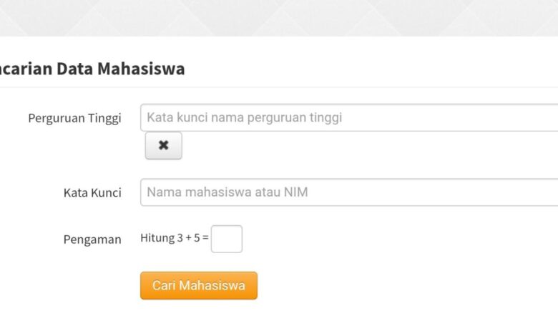This screenshot has height=336, width=558.
Task: Click the Pengaman label
Action: pyautogui.click(x=92, y=239)
